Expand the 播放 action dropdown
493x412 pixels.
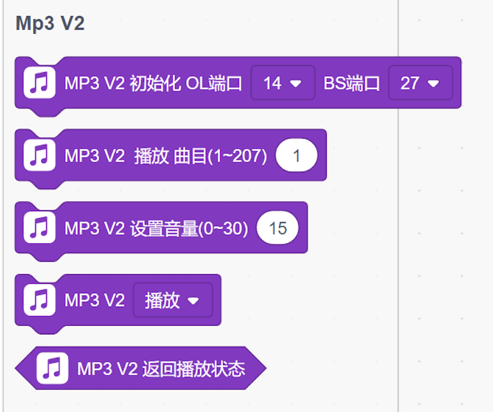click(173, 300)
